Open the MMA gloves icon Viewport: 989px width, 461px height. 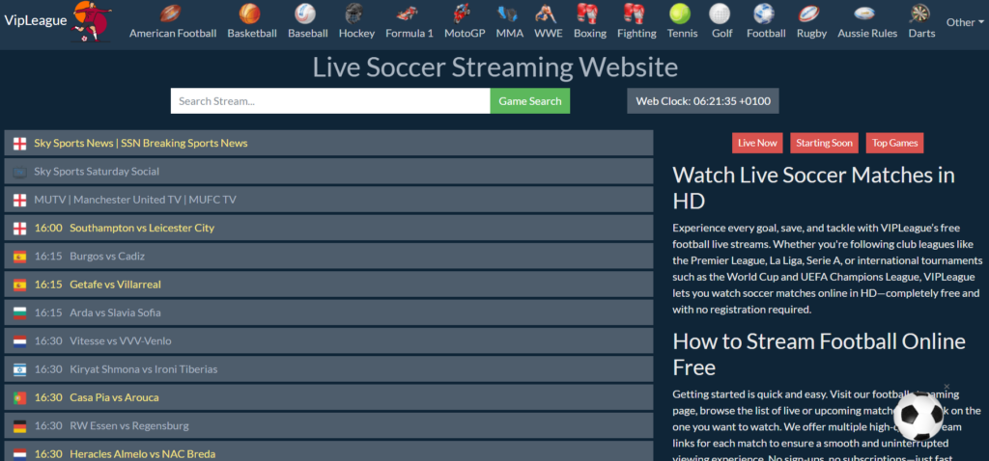(507, 14)
